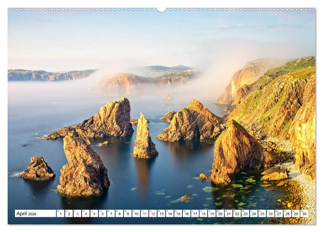Image resolution: width=323 pixels, height=232 pixels.
Task: Select the red Friday 3 date cell
Action: coord(77,213)
